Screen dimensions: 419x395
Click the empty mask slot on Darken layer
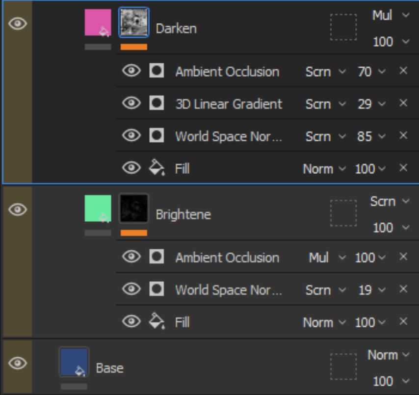343,27
